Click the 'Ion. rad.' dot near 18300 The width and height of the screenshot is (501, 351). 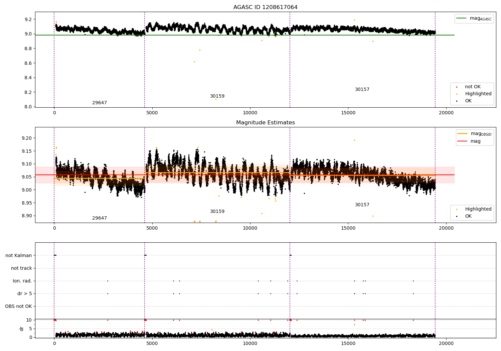pos(413,281)
